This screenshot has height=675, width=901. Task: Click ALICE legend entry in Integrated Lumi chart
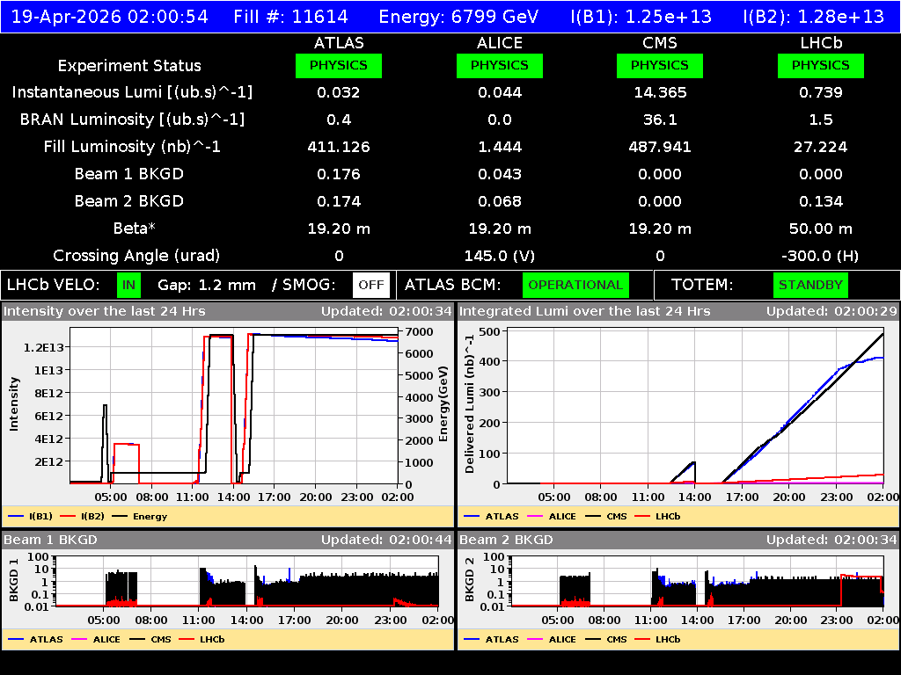point(552,516)
